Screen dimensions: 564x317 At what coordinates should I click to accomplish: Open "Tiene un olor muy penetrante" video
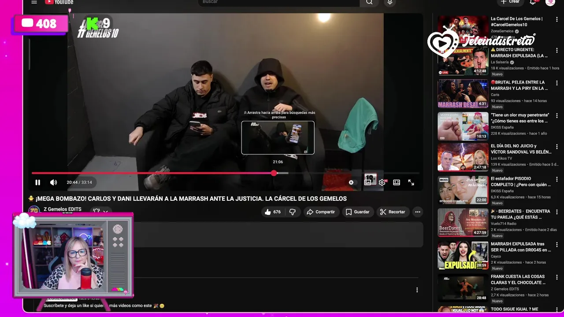pos(519,118)
